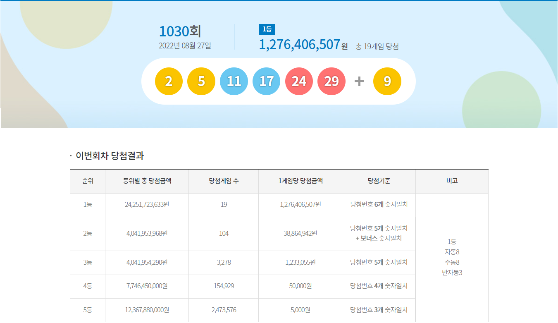Click the 1게임당 당첨금액 column header
Image resolution: width=558 pixels, height=323 pixels.
click(300, 181)
